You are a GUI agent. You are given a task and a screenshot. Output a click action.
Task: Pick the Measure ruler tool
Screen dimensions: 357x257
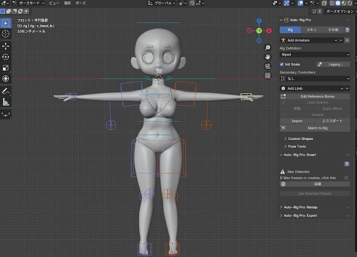6,102
